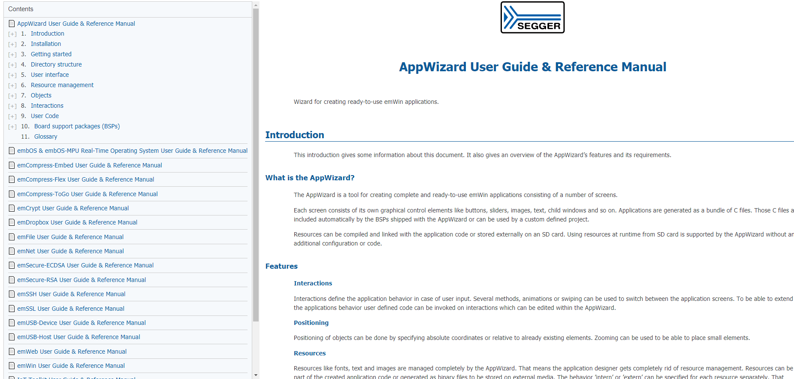Expand the Introduction chapter in contents
Viewport: 794px width, 379px height.
12,34
